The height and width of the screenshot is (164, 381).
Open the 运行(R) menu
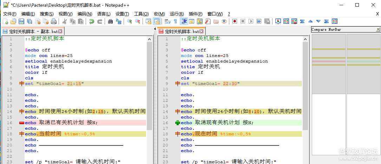click(x=177, y=14)
